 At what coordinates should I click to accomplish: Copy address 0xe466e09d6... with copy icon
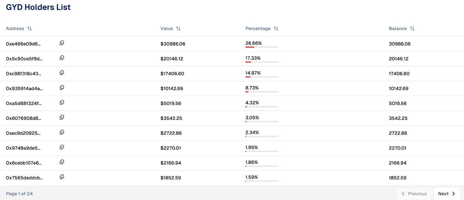[62, 43]
